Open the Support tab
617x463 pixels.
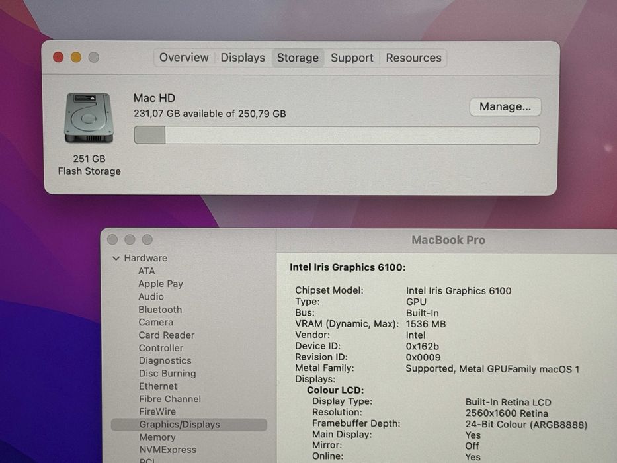click(352, 58)
